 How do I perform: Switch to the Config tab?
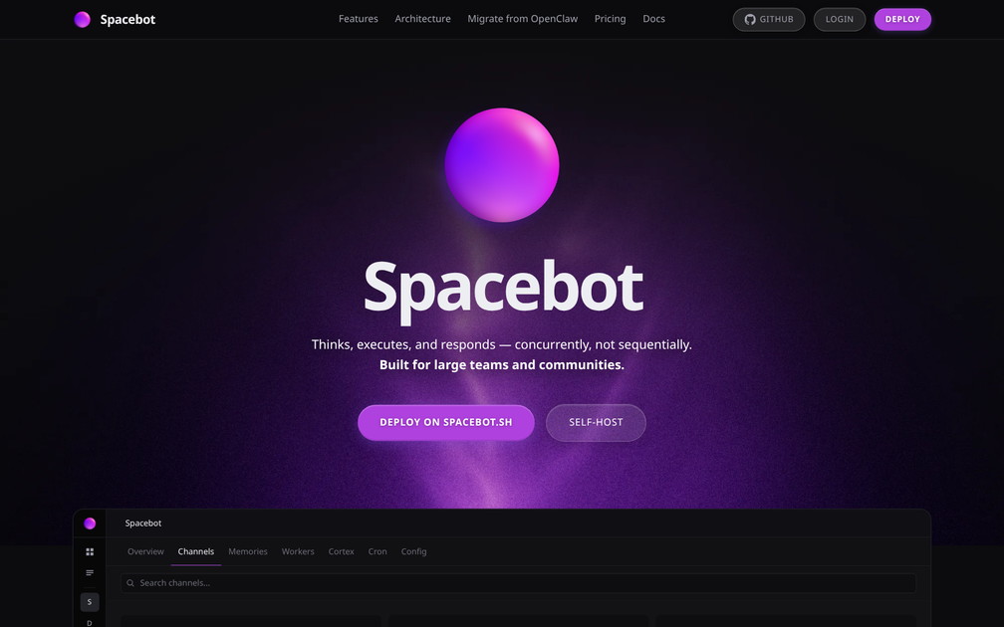click(x=413, y=551)
